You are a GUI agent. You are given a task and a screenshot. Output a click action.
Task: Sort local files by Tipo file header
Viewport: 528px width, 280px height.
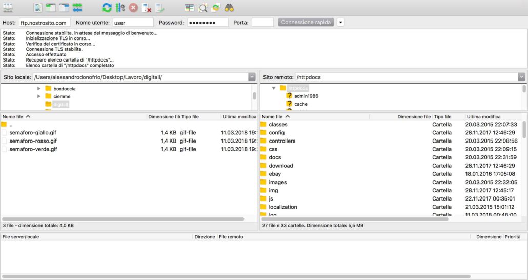point(200,117)
